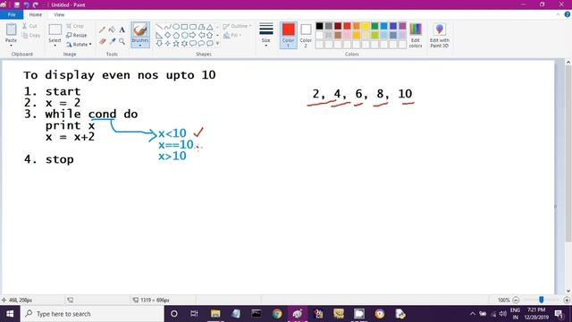Screen dimensions: 572x322
Task: Choose the Triangle shape
Action: tap(210, 27)
